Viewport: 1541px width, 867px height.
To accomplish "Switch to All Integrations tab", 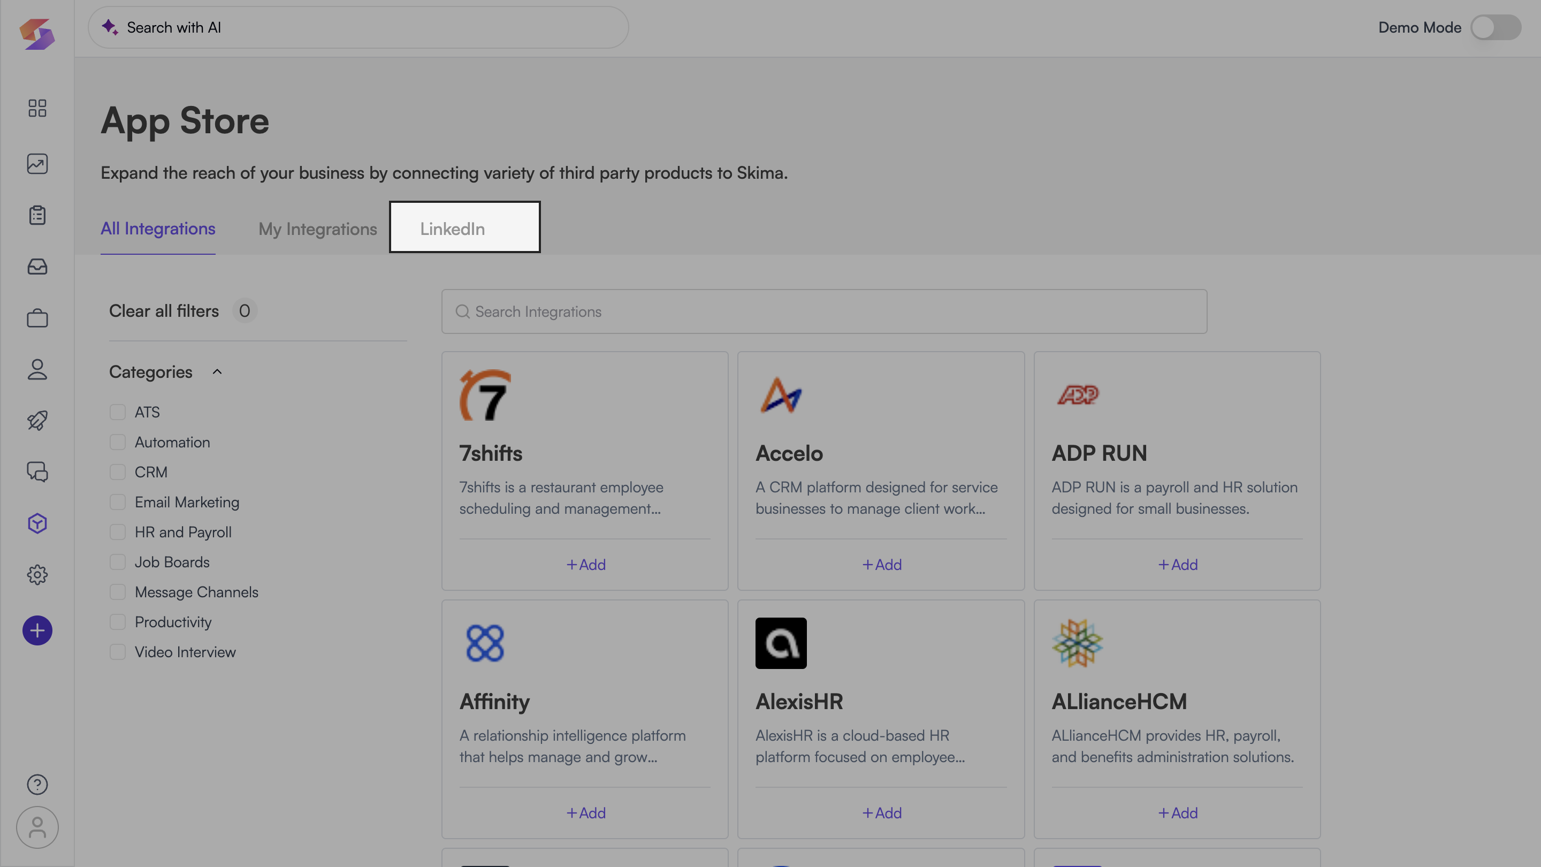I will [x=158, y=229].
